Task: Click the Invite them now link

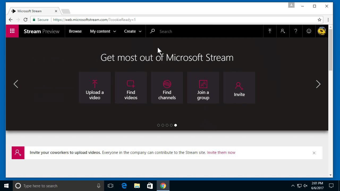Action: 221,153
